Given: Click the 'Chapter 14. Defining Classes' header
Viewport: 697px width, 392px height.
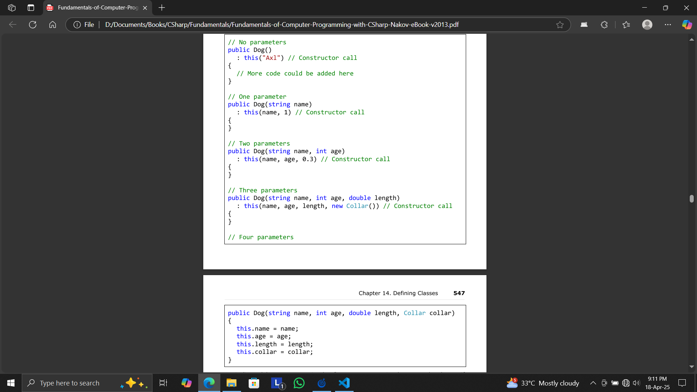Looking at the screenshot, I should pos(398,293).
